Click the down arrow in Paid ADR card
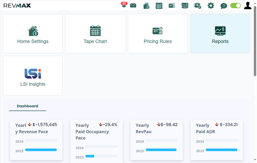 [x=217, y=124]
